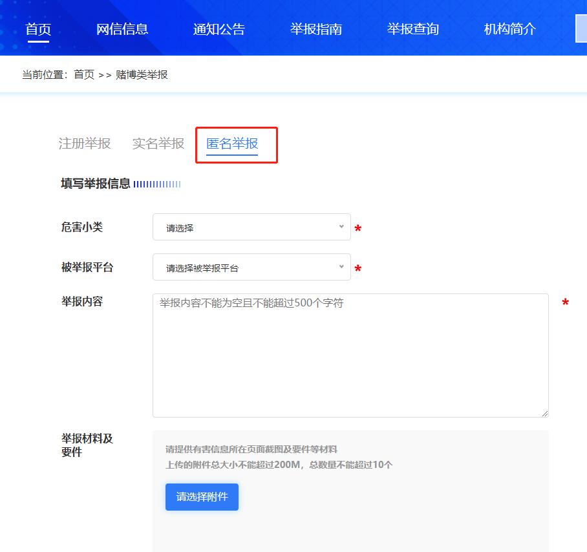Image resolution: width=587 pixels, height=552 pixels.
Task: Switch to the 实名举报 tab
Action: [157, 144]
